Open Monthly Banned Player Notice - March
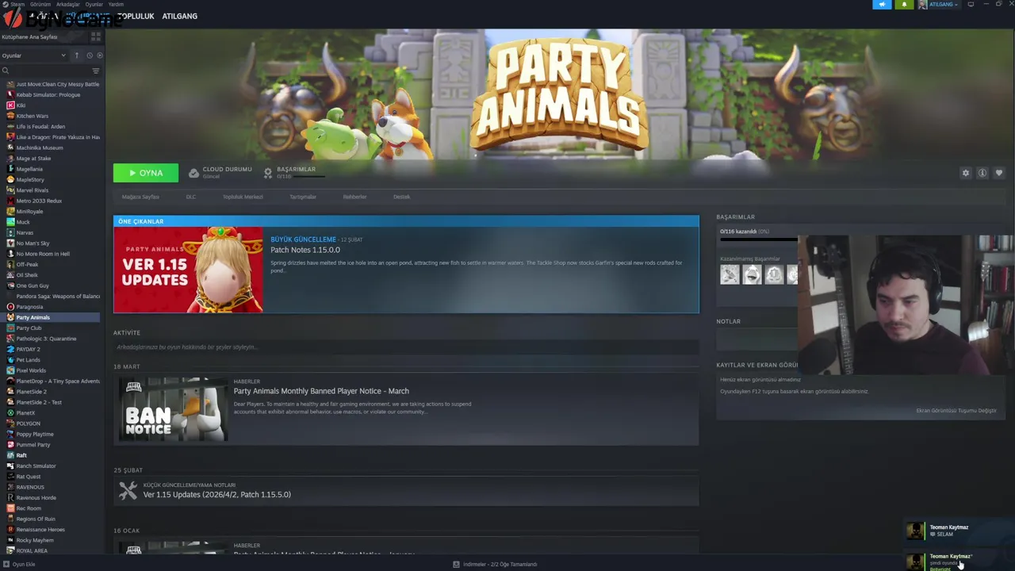This screenshot has height=571, width=1015. pos(321,391)
